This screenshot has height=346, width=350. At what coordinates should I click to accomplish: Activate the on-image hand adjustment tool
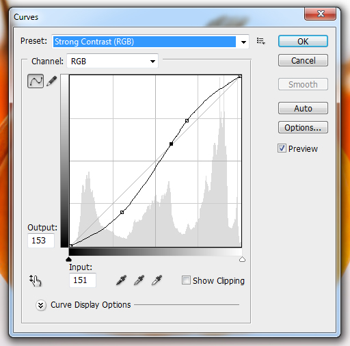coord(35,280)
